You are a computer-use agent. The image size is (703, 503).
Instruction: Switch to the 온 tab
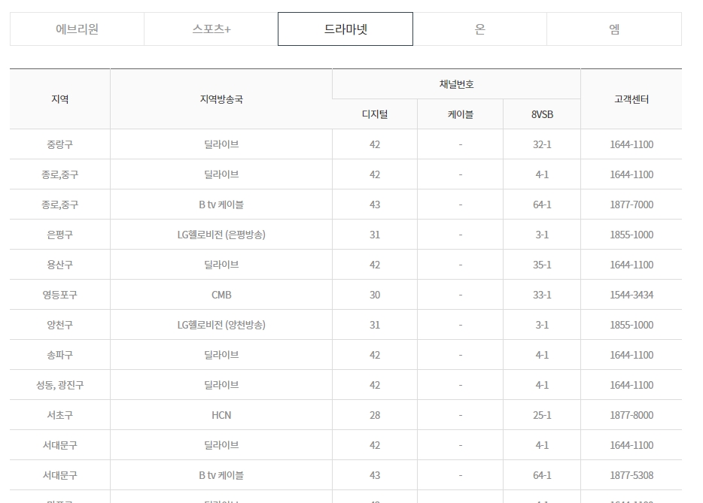[x=479, y=29]
